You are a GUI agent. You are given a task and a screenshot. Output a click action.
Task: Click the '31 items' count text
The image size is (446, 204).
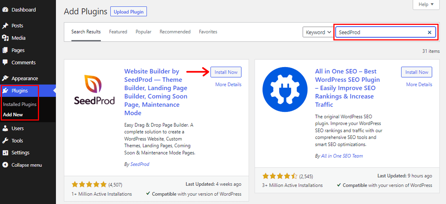tap(431, 51)
